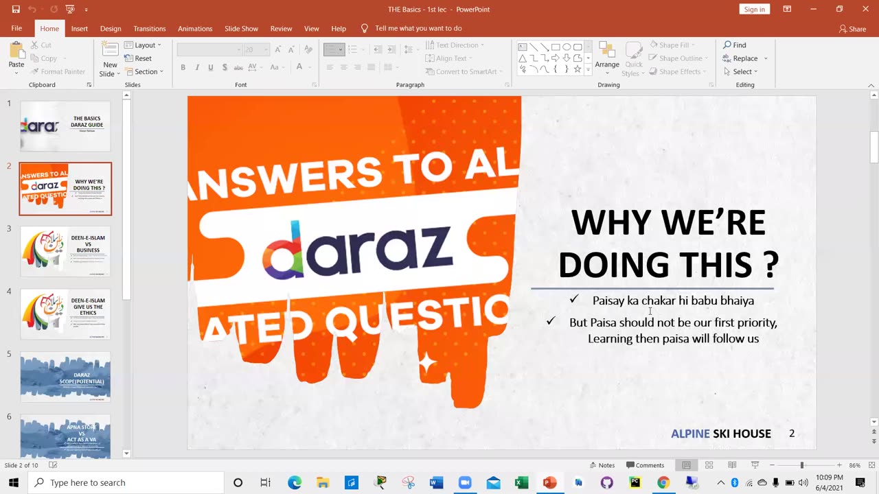Open the File tab
The image size is (879, 494).
pos(16,28)
